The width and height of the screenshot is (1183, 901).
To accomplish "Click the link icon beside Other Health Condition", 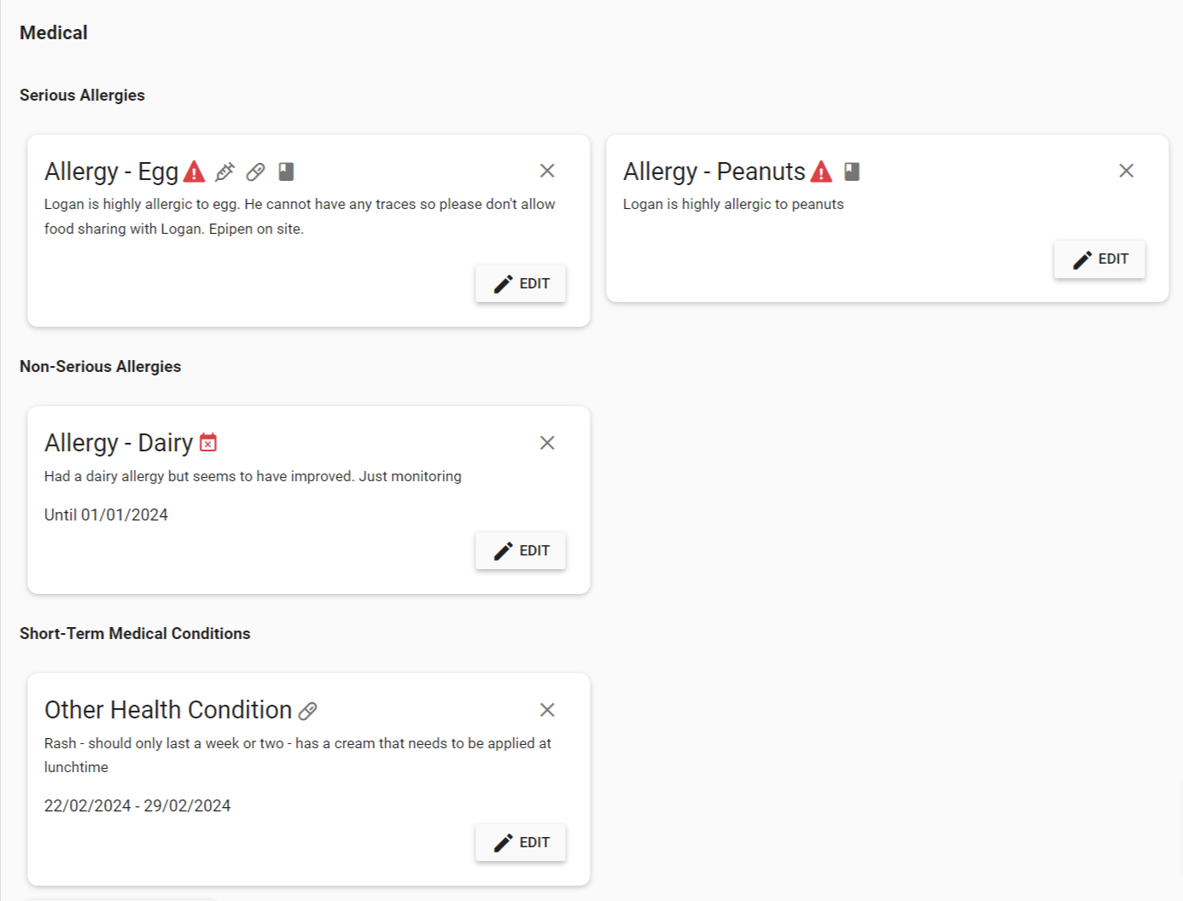I will pos(308,710).
